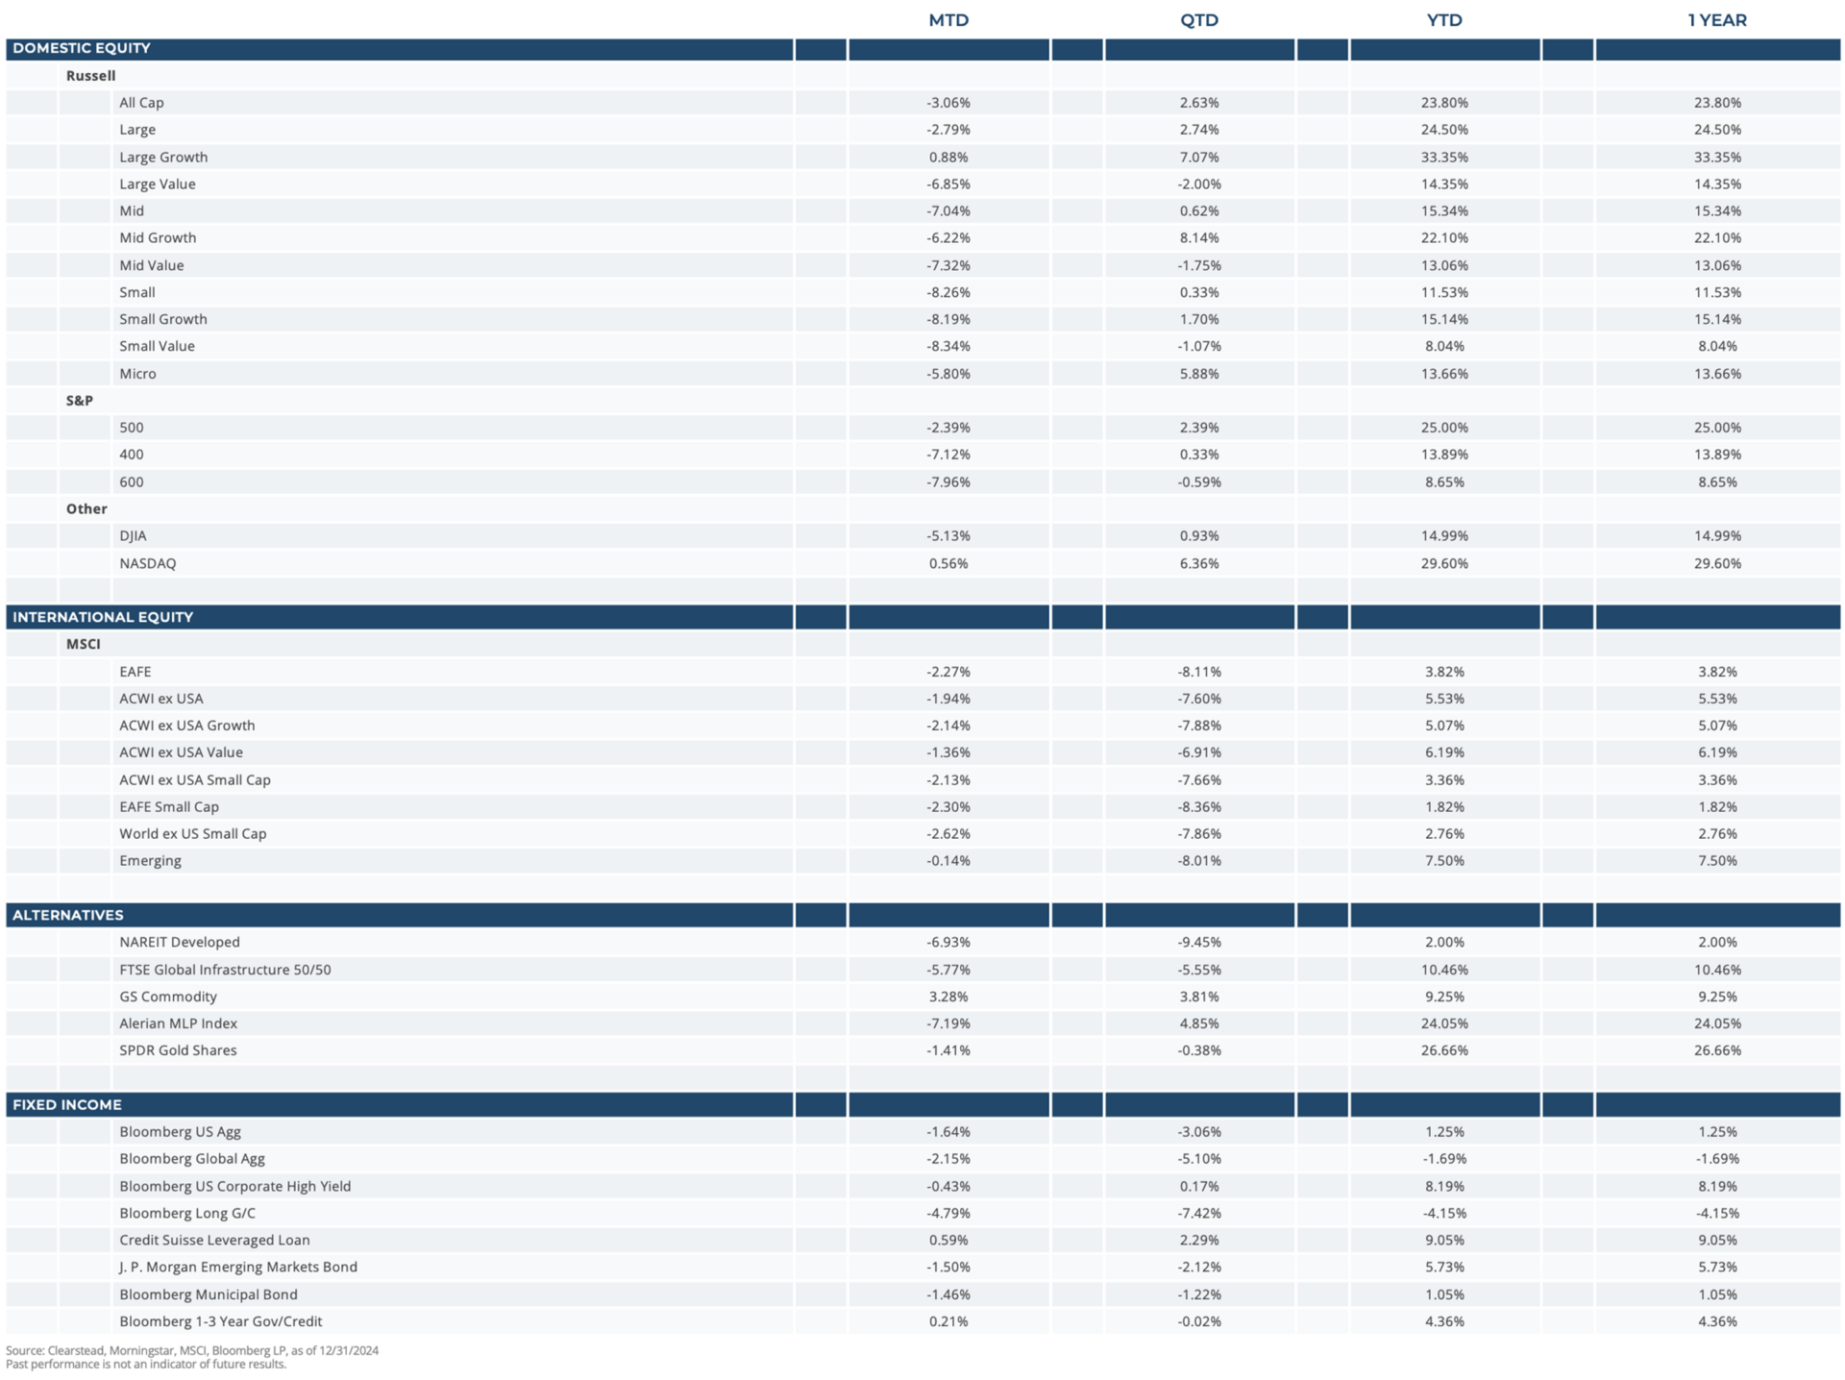
Task: Select the Small Value row label
Action: 157,346
